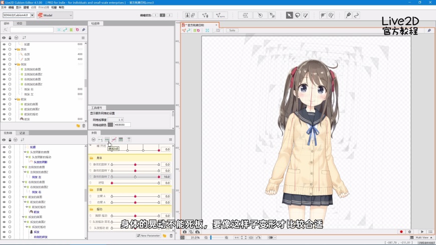Open the parameter panel hamburger menu
Viewport: 436px width, 245px height.
pyautogui.click(x=170, y=140)
